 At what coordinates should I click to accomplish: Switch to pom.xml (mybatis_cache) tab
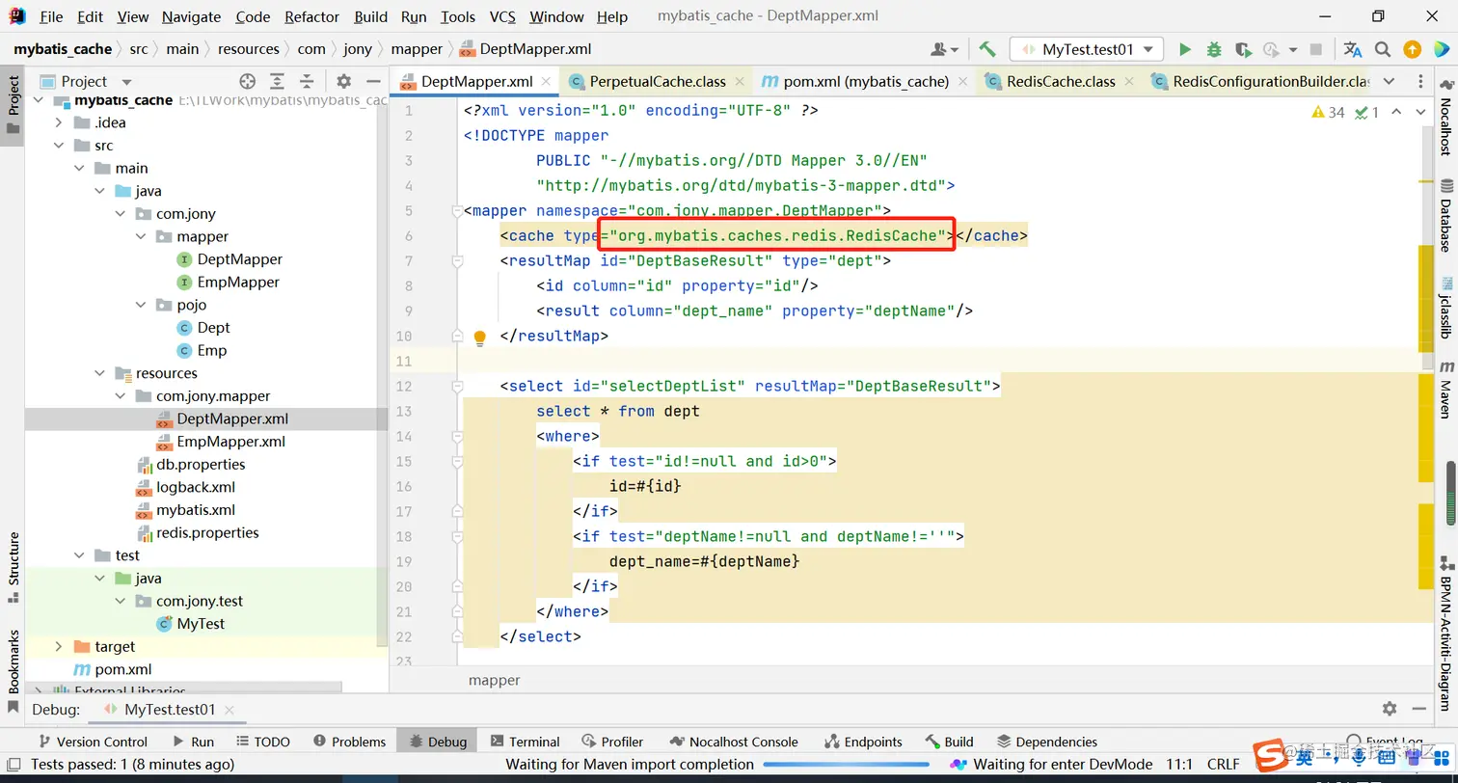click(866, 82)
